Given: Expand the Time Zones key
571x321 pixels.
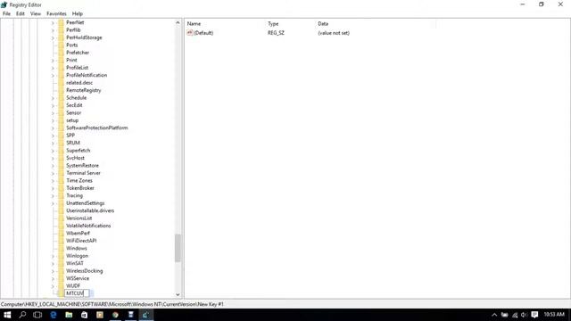Looking at the screenshot, I should click(53, 181).
